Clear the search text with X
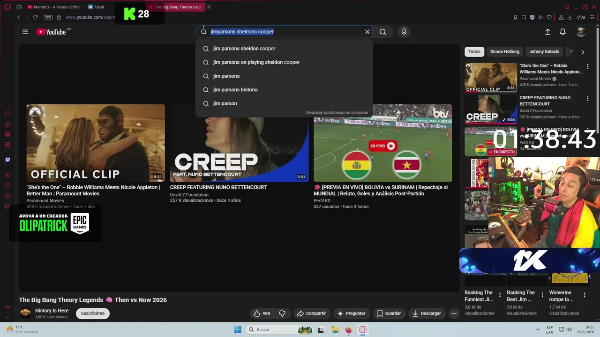 [367, 32]
